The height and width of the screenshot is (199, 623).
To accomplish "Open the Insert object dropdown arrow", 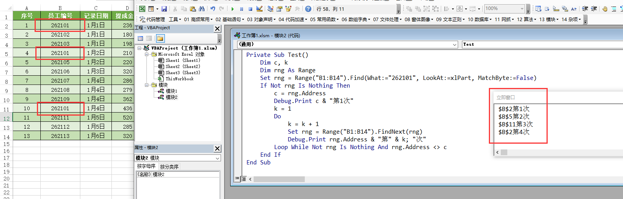I will 157,9.
